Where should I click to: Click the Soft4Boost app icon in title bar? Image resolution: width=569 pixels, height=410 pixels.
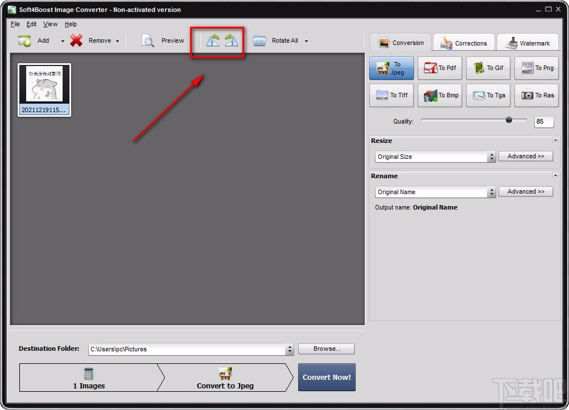point(11,10)
